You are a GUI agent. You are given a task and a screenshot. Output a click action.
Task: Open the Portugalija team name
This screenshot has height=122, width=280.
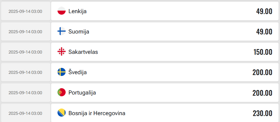(x=82, y=93)
